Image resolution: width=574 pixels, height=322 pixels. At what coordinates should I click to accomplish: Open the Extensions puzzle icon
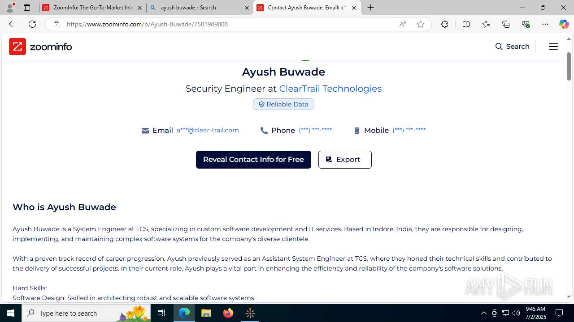(x=444, y=24)
